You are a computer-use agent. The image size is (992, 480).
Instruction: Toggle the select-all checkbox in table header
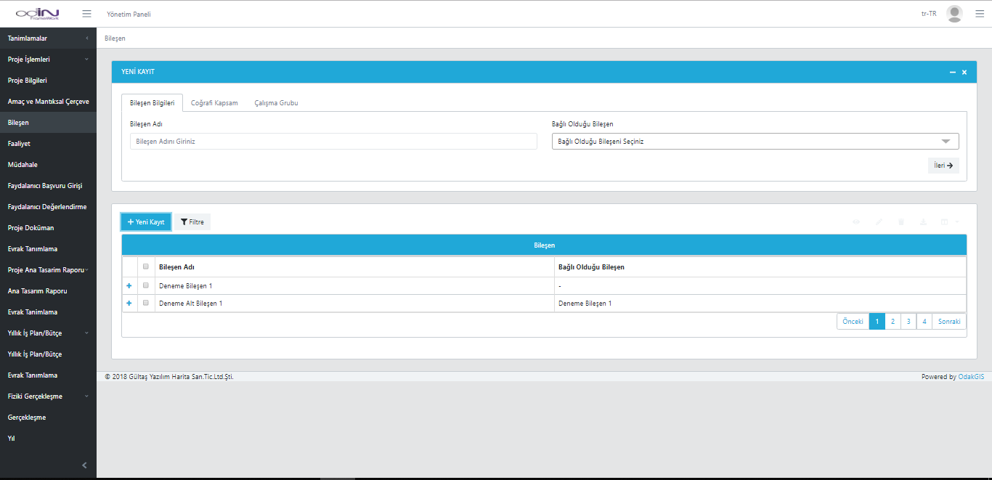146,267
